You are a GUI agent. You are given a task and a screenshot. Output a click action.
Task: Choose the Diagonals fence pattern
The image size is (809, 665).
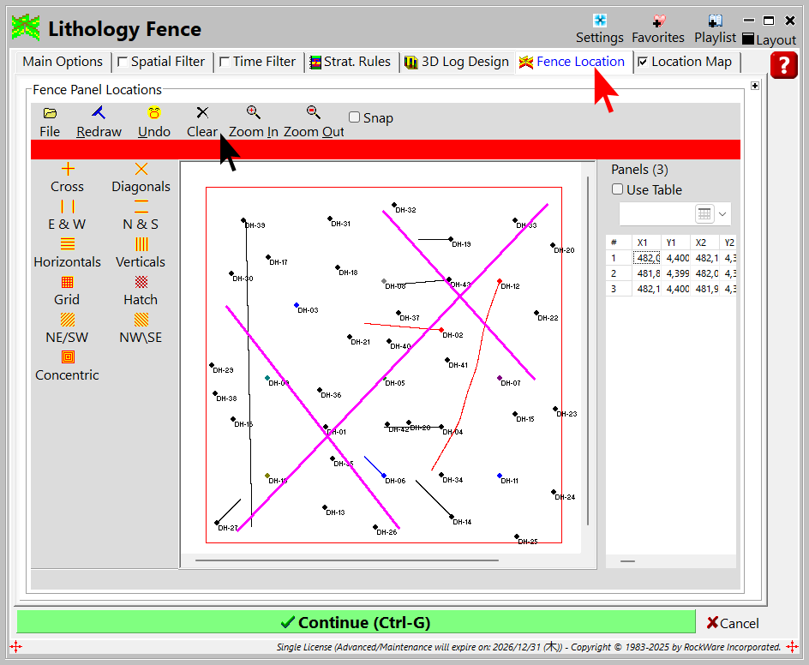pyautogui.click(x=141, y=170)
